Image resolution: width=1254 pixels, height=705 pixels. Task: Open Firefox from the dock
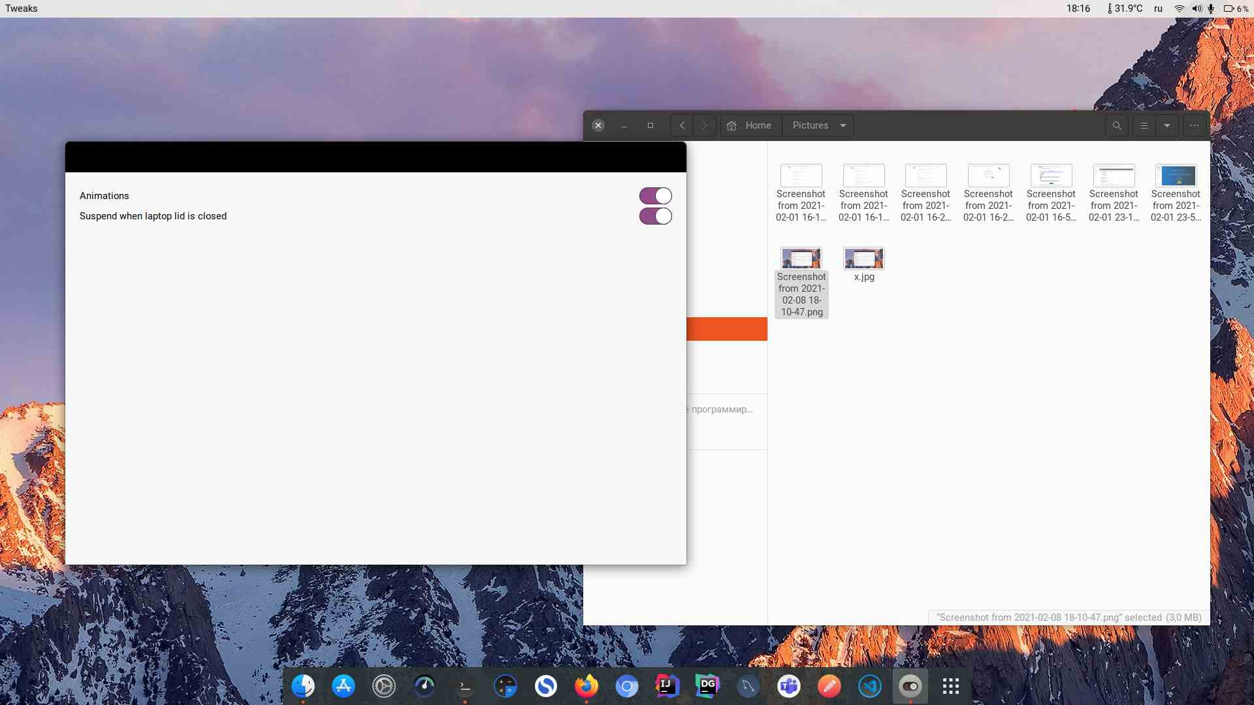[587, 686]
